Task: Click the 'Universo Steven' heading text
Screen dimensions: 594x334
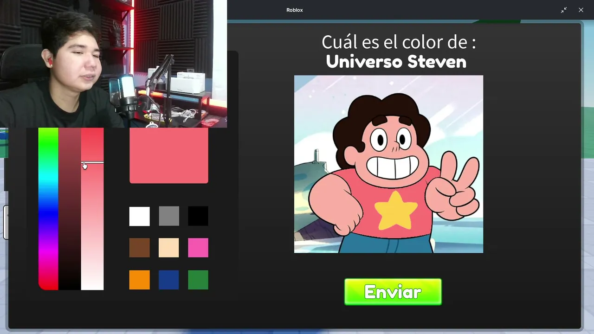Action: pos(396,62)
